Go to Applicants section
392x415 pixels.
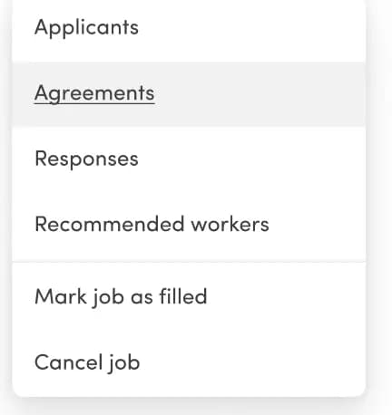point(189,29)
